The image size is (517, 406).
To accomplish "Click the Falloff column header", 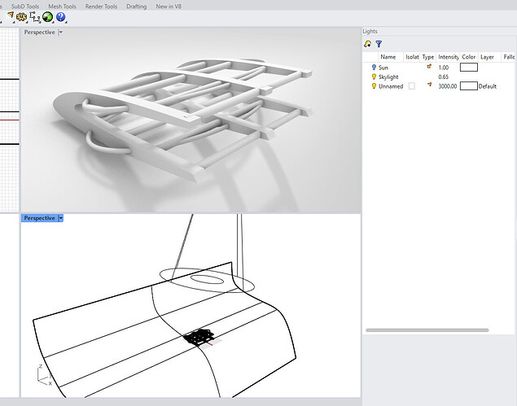I will [x=509, y=57].
